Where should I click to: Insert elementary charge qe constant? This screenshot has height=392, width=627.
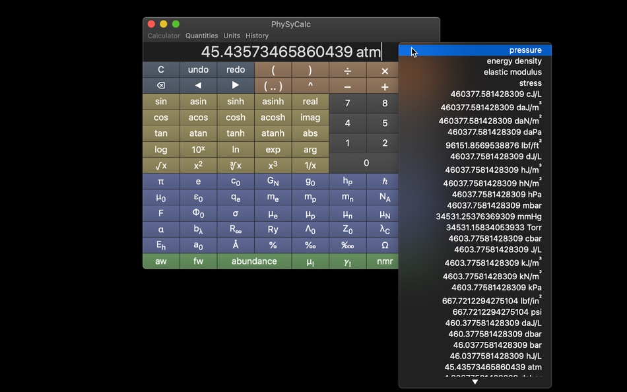pos(236,197)
